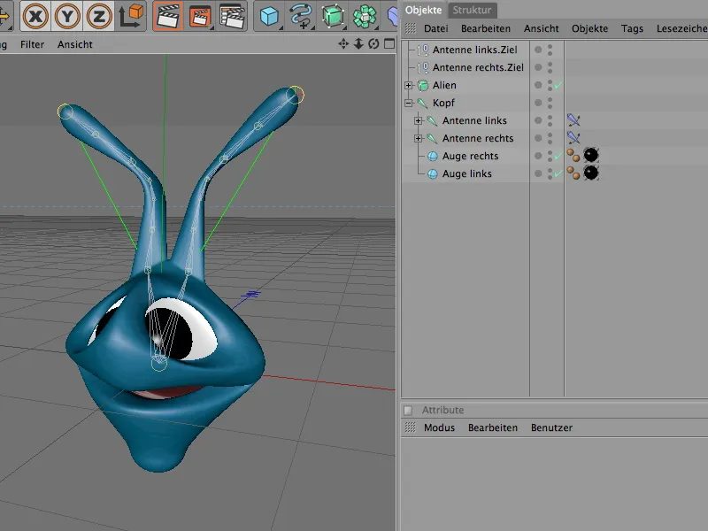Click attribute manager grip handle icon
The width and height of the screenshot is (708, 531).
pyautogui.click(x=410, y=427)
